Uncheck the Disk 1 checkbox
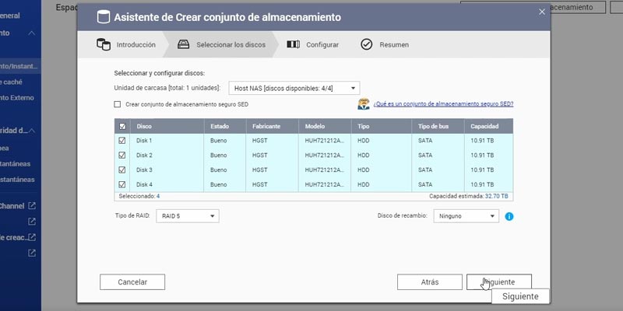 (122, 141)
